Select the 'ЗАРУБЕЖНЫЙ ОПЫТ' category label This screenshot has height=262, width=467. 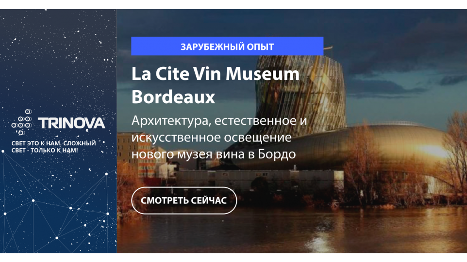[x=227, y=46]
